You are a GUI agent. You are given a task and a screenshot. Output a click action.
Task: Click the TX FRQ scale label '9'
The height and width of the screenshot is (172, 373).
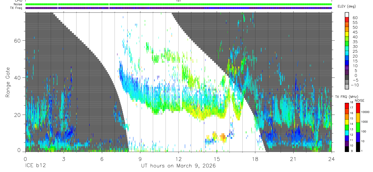[351, 151]
